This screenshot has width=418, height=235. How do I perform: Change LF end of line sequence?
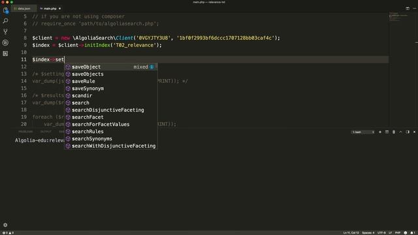[x=391, y=233]
